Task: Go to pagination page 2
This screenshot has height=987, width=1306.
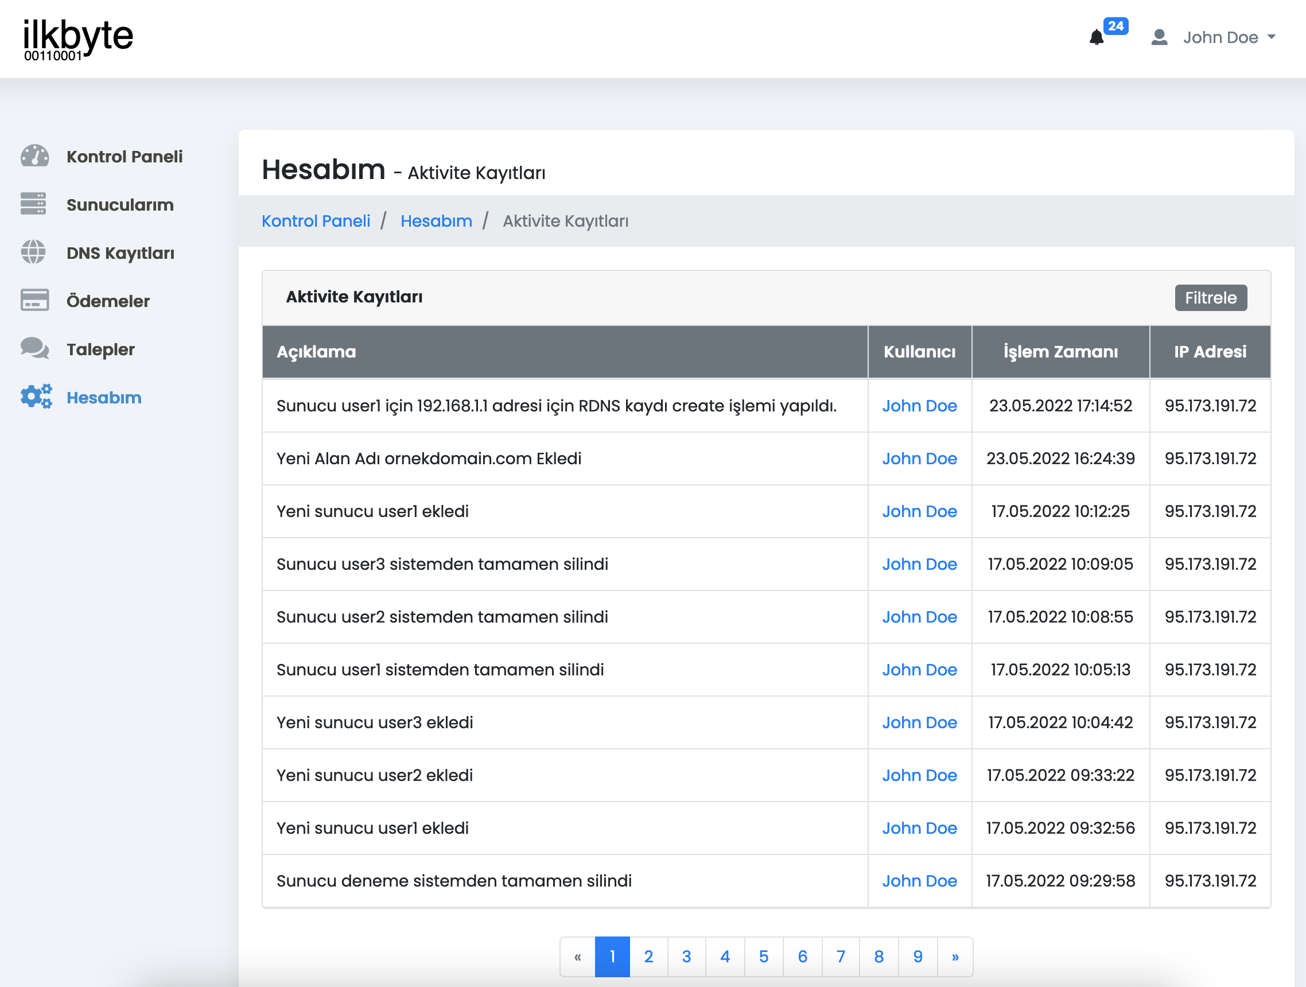Action: tap(648, 957)
